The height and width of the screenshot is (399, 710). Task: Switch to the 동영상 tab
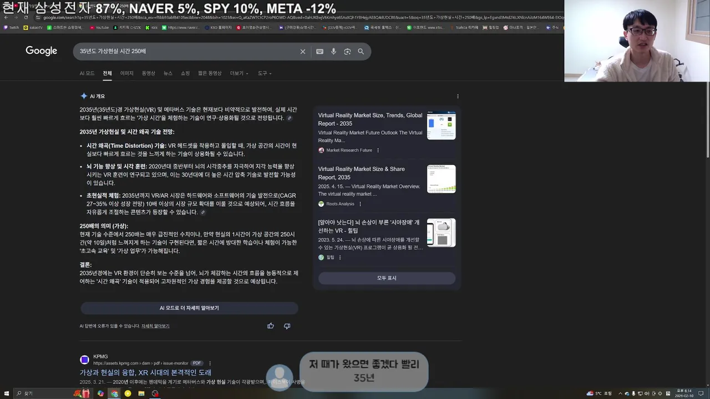[x=148, y=73]
